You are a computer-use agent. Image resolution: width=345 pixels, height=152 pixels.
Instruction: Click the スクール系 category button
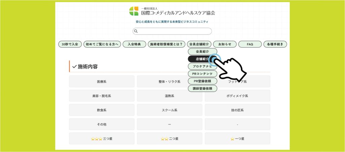169,110
